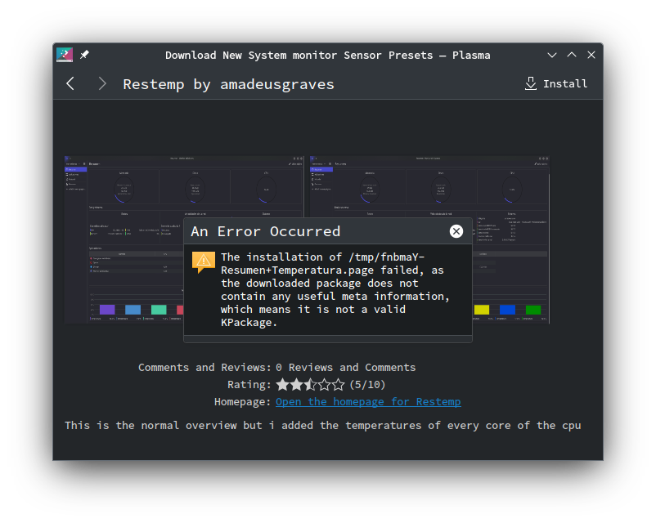
Task: Click the "Restemp by amadeusgraves" heading
Action: tap(228, 84)
